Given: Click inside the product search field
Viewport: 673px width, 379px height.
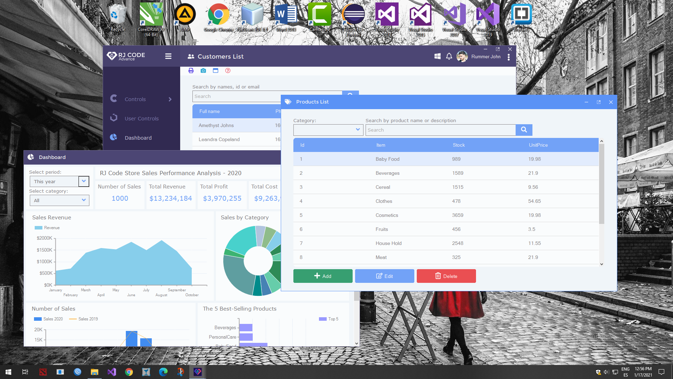Looking at the screenshot, I should (x=440, y=130).
